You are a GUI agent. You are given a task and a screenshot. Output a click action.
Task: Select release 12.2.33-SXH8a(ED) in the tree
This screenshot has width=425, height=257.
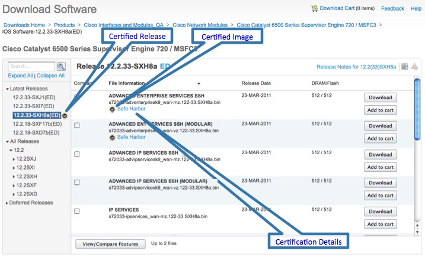[x=37, y=115]
